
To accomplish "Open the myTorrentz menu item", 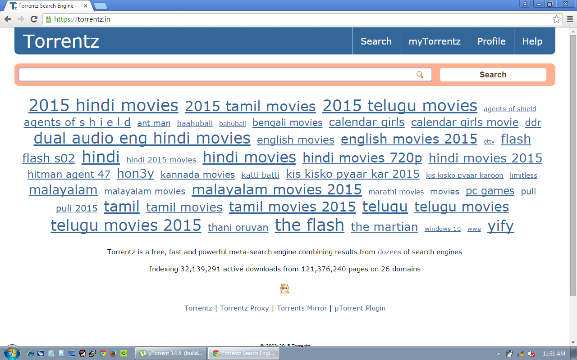I will pyautogui.click(x=435, y=41).
